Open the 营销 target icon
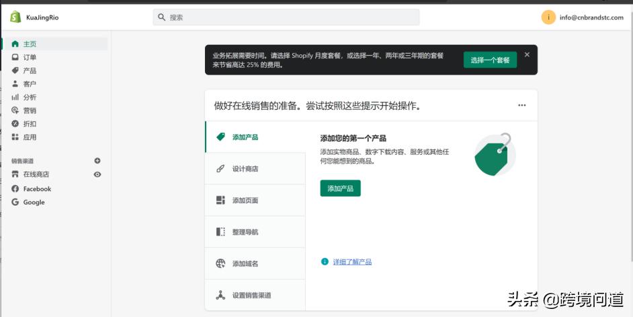The image size is (633, 317). [15, 111]
